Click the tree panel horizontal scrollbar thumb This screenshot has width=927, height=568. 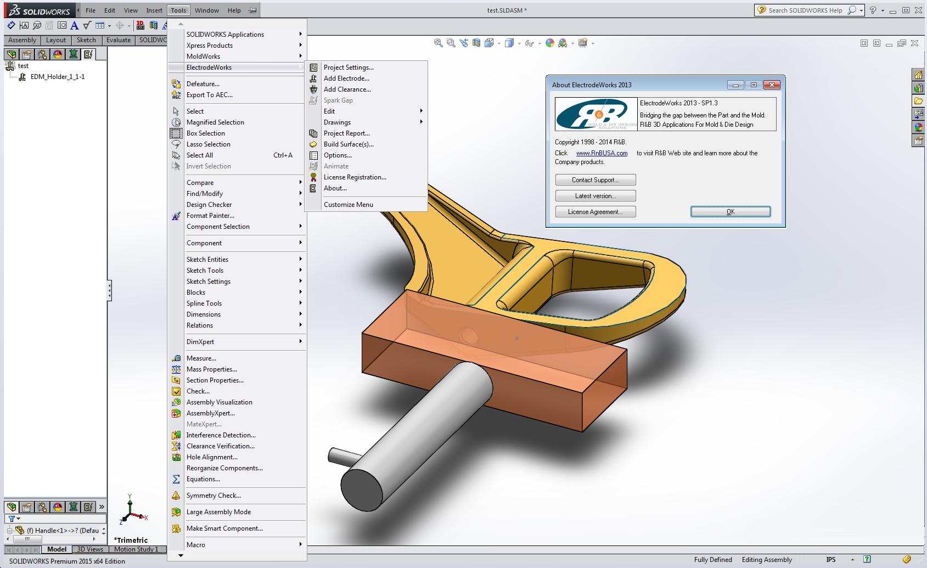coord(28,539)
